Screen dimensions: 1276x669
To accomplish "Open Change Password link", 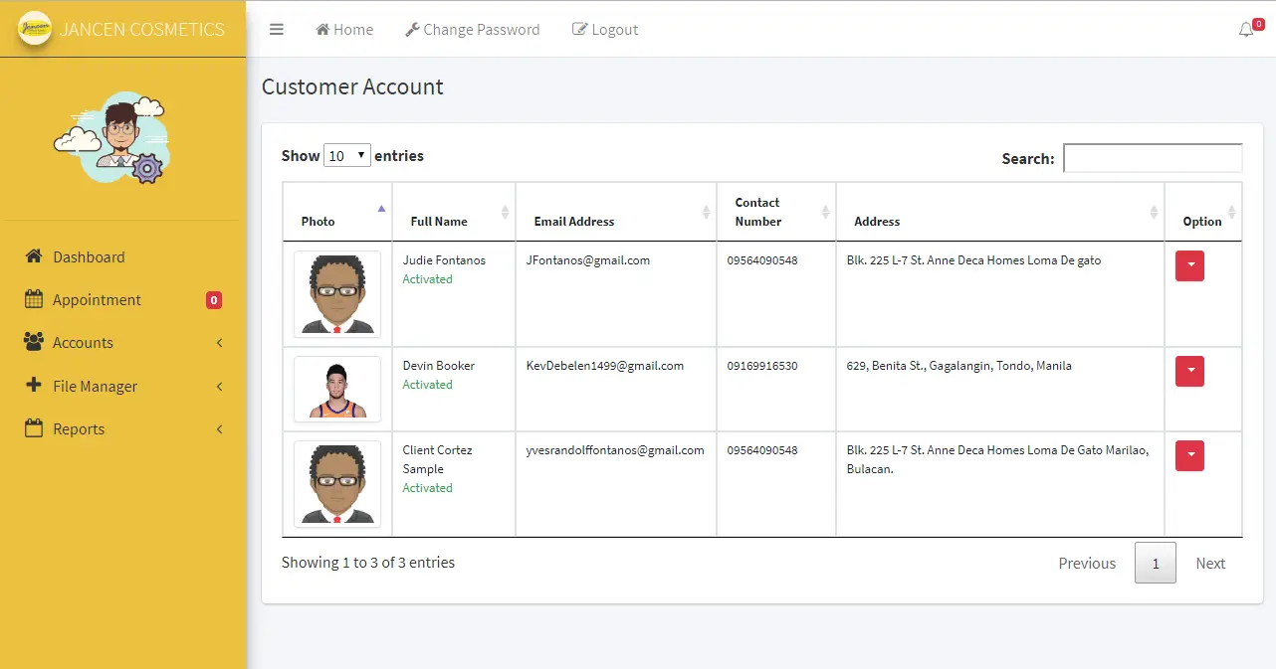I will pyautogui.click(x=473, y=30).
